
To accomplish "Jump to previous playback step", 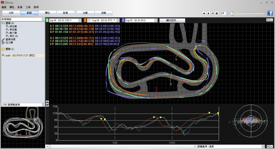I will point(212,13).
